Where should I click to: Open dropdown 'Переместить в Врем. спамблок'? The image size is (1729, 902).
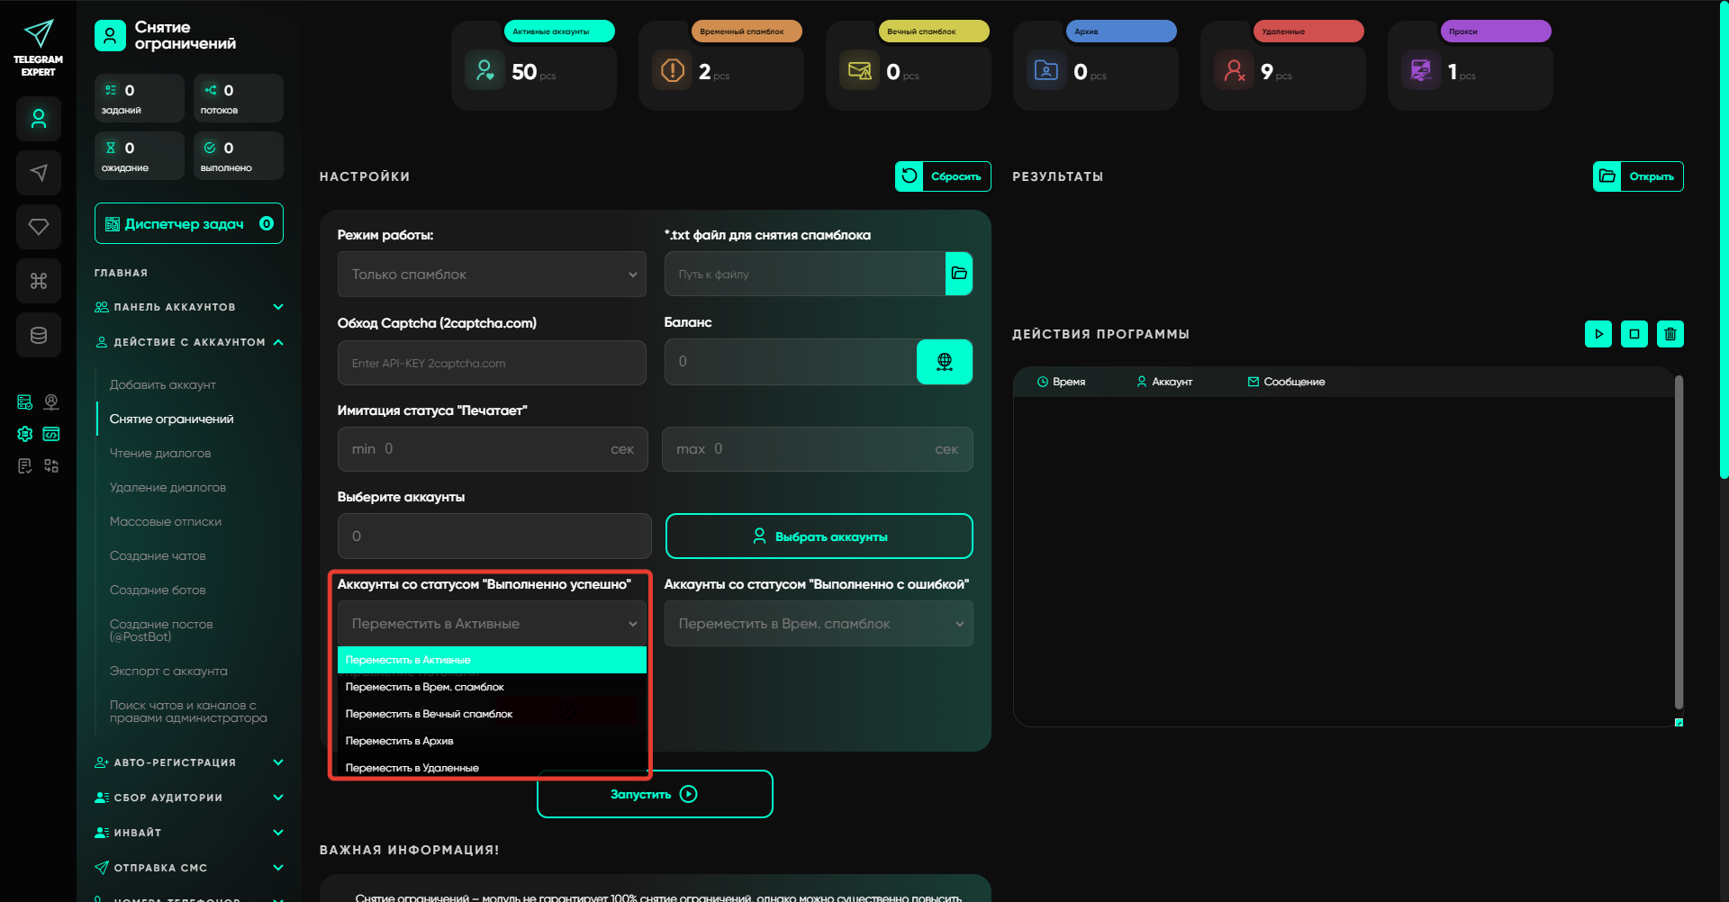click(x=819, y=624)
